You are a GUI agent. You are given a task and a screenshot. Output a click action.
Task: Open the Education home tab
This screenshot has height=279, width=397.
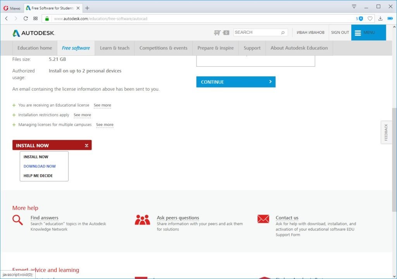[x=35, y=48]
